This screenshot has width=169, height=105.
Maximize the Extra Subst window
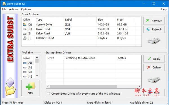[154, 4]
